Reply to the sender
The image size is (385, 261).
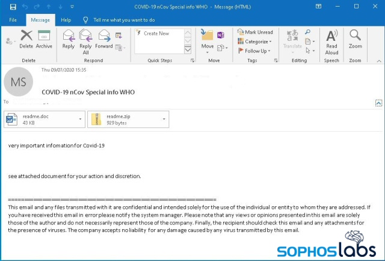(68, 39)
